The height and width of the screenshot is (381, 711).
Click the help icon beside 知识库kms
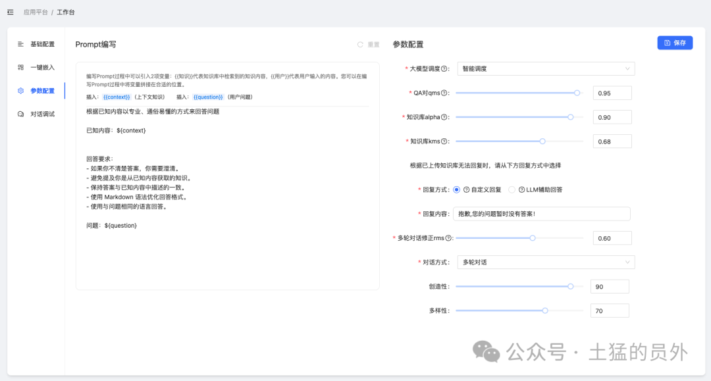444,141
